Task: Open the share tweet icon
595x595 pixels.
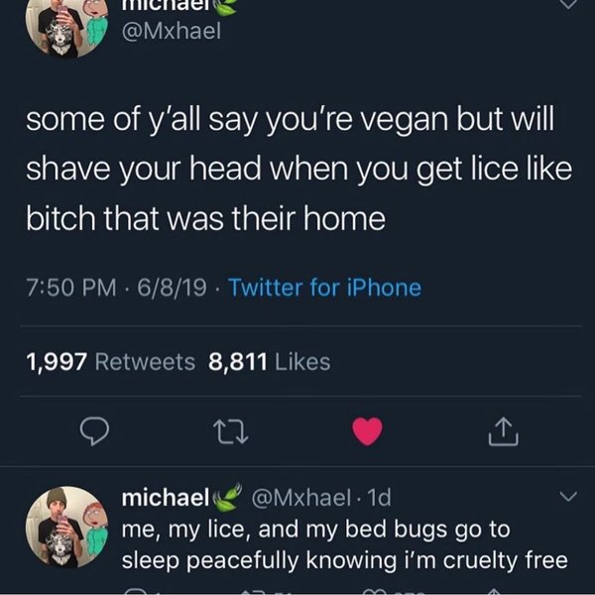Action: (503, 431)
